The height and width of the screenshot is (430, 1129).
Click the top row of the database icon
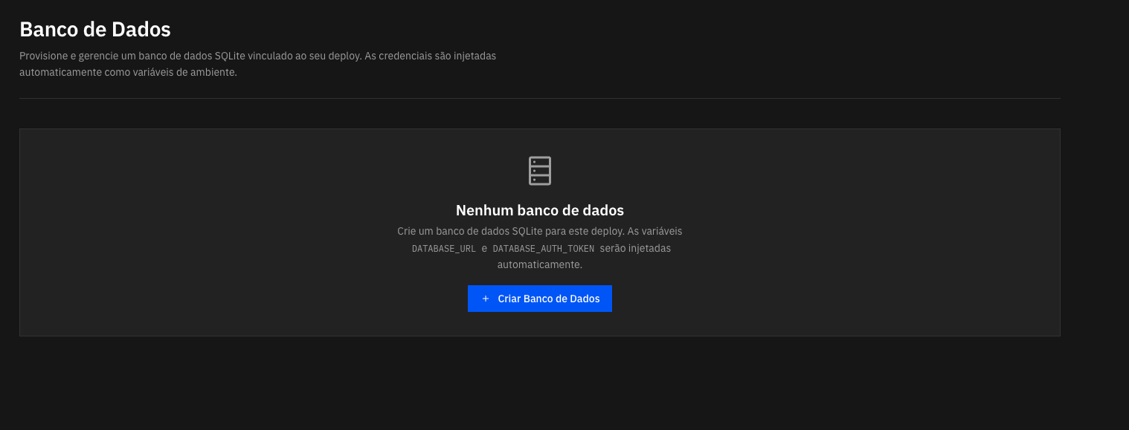coord(540,163)
